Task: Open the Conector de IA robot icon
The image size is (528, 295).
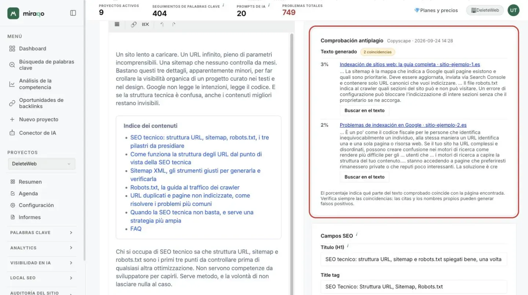Action: tap(12, 133)
